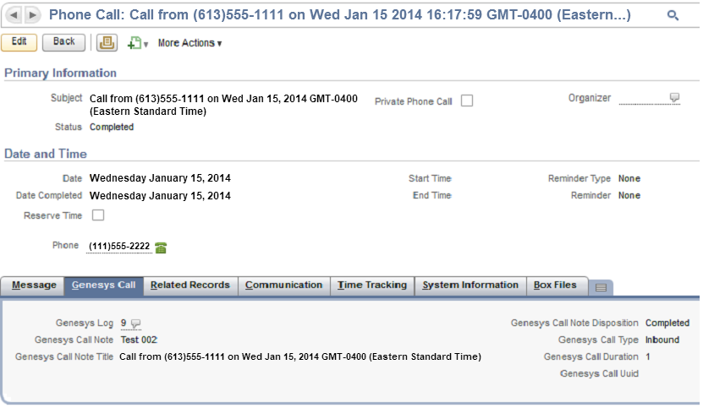Click the Back button
The image size is (703, 408).
point(64,41)
